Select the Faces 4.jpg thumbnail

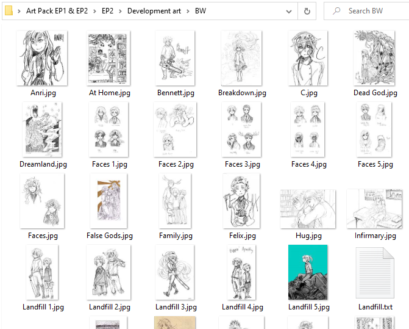308,129
